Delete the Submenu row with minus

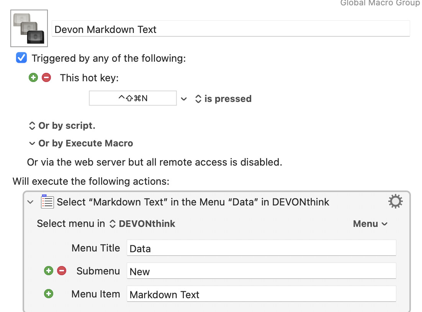tap(61, 271)
